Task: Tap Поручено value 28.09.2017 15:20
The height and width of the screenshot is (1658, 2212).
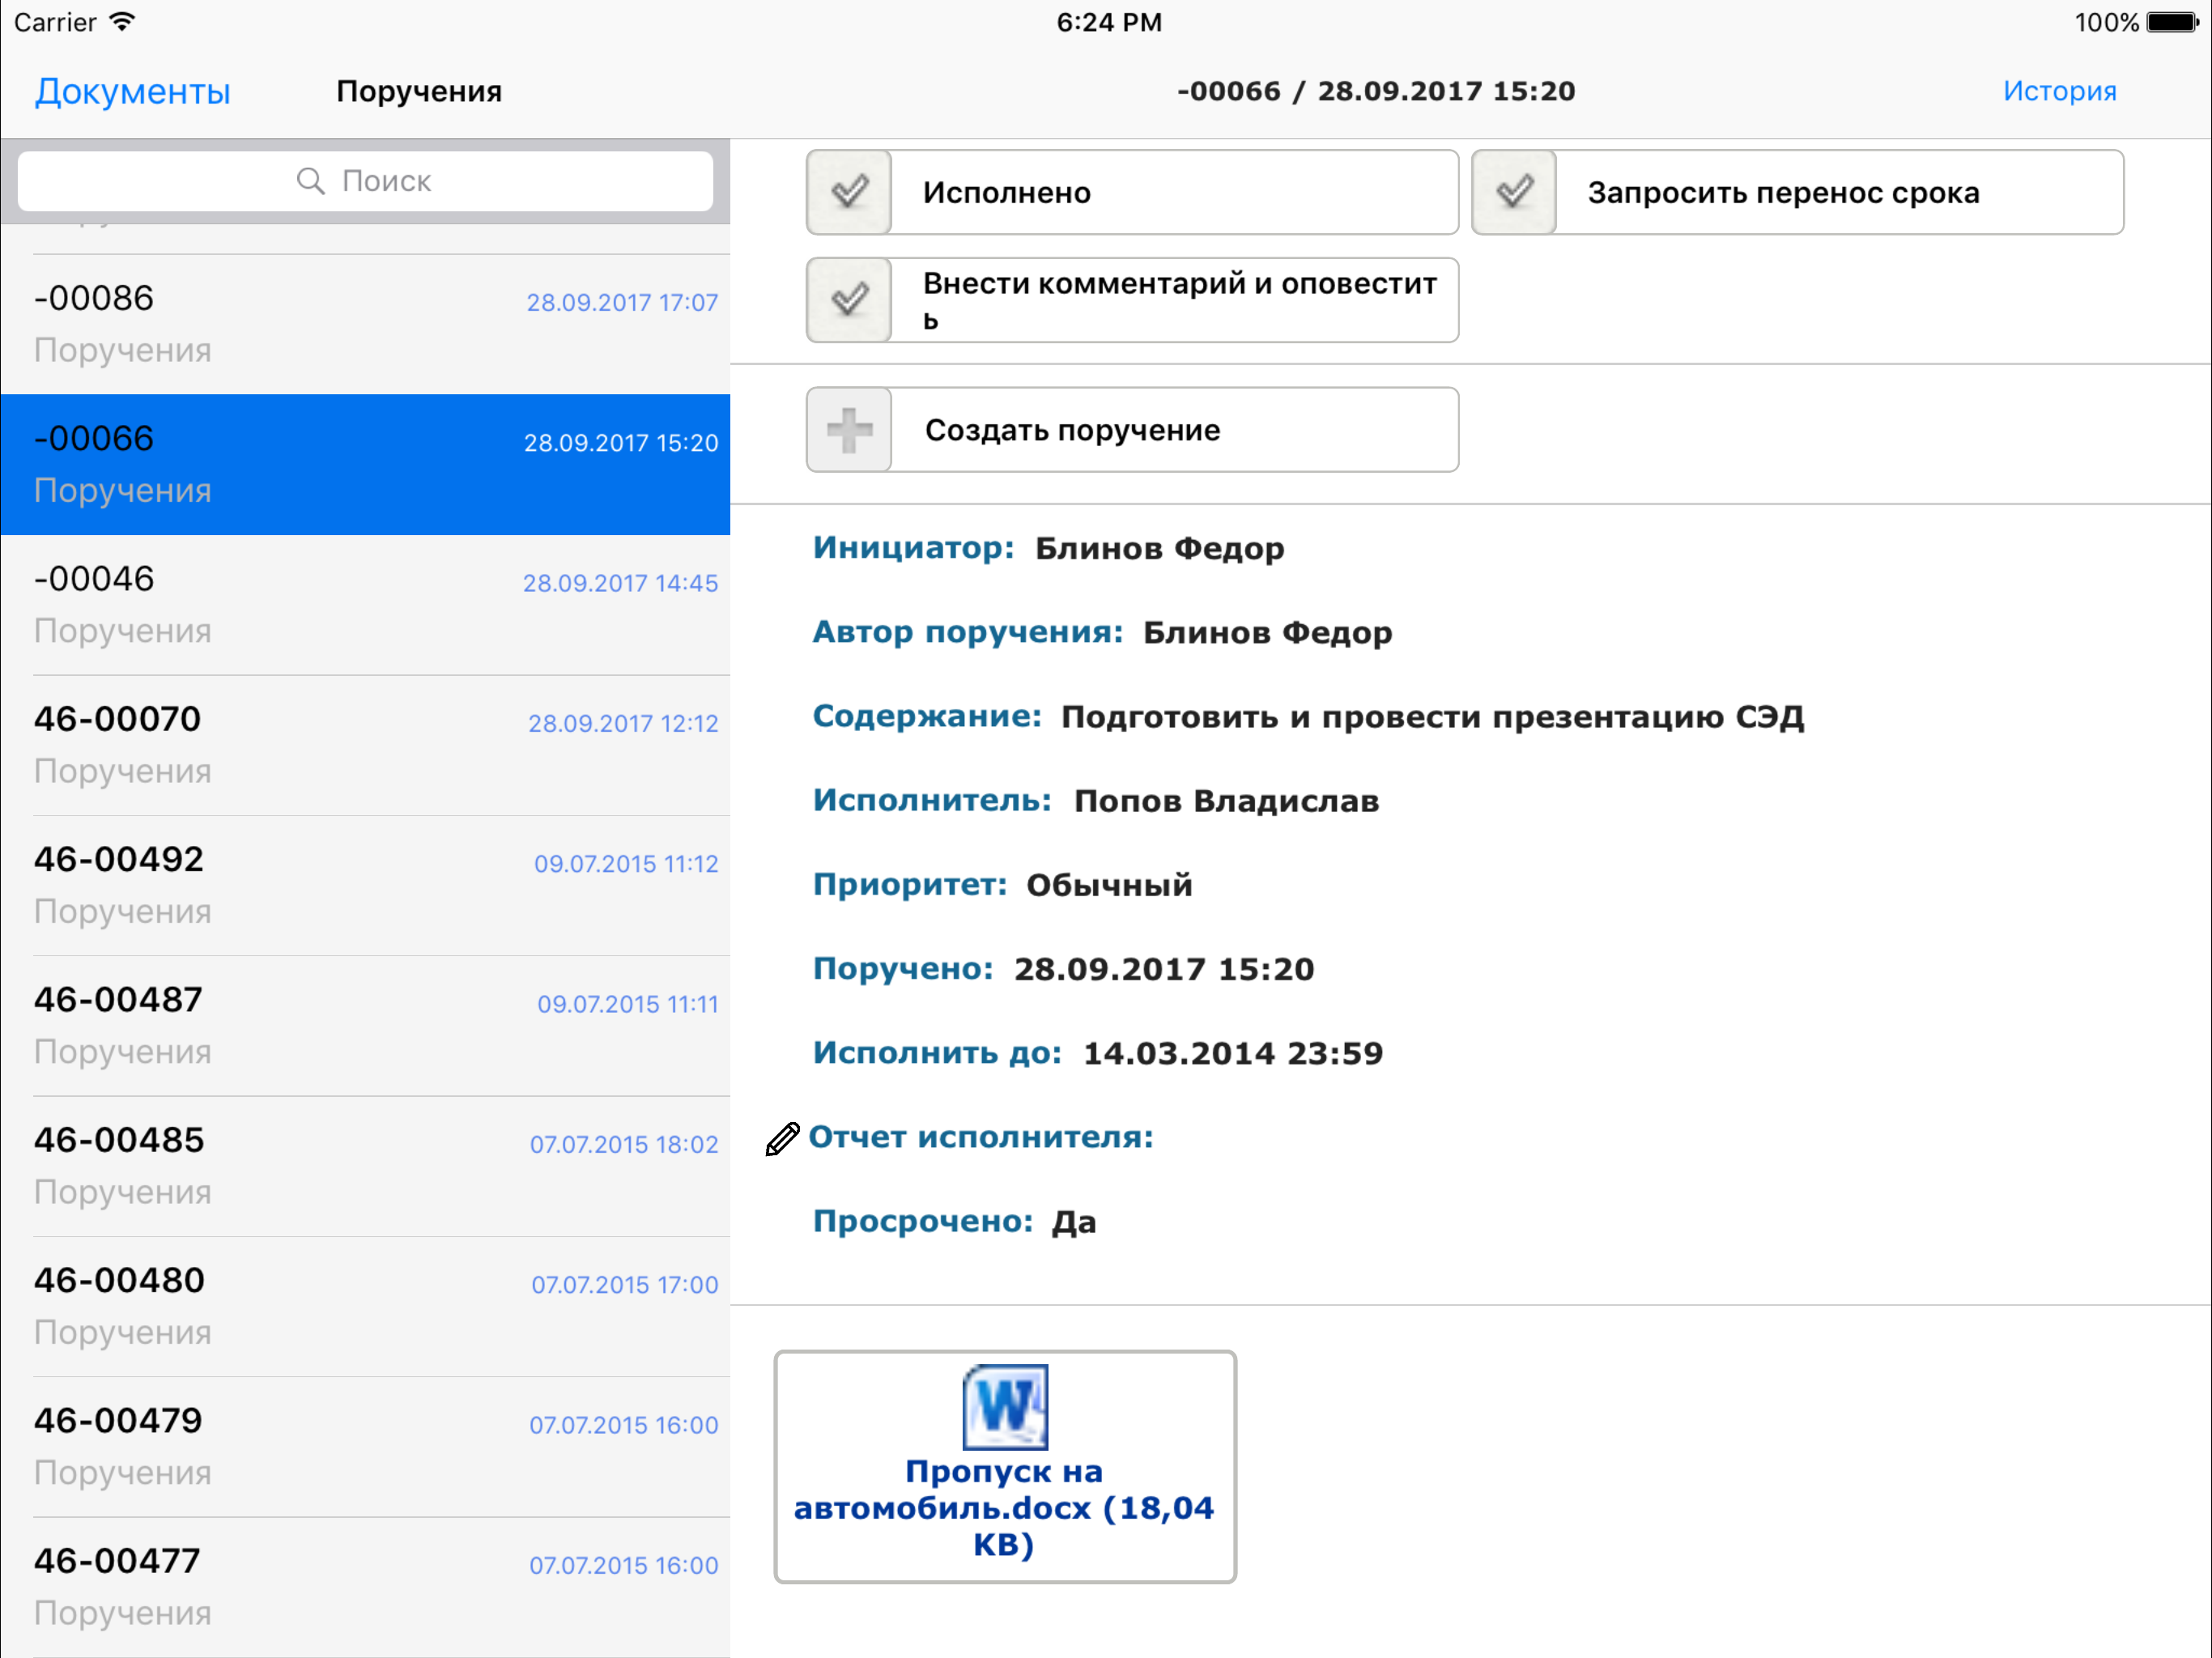Action: [x=1164, y=969]
